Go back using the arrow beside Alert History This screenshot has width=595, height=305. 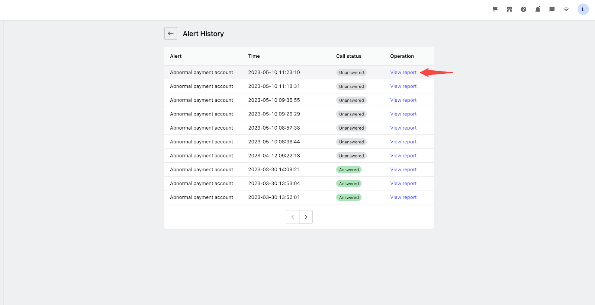coord(171,34)
